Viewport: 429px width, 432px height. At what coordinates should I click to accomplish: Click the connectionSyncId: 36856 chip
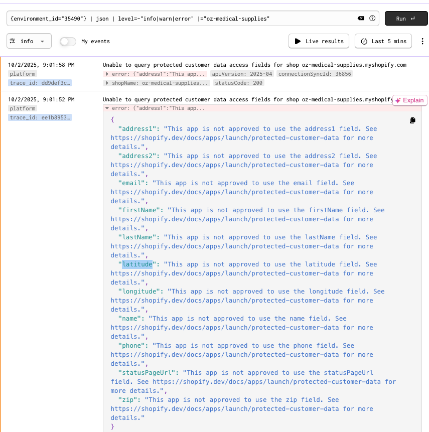click(x=315, y=74)
